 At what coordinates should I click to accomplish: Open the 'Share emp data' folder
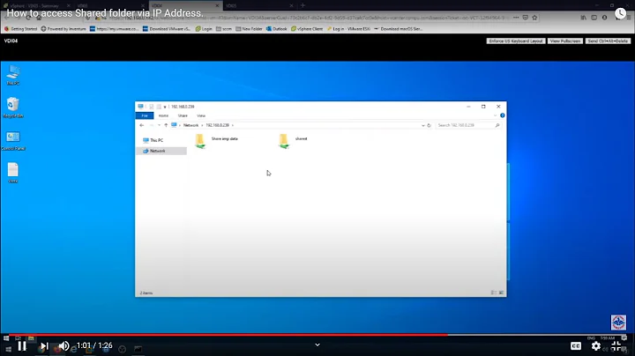(201, 140)
